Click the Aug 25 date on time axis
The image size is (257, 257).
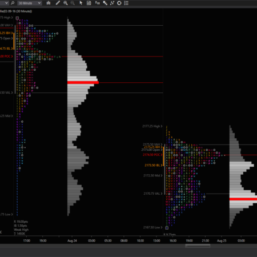pos(222,240)
